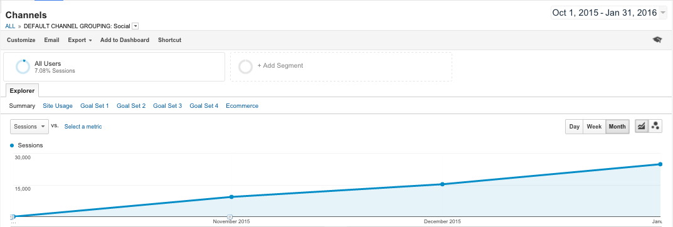Switch to line chart view icon
The image size is (673, 227).
pyautogui.click(x=641, y=126)
